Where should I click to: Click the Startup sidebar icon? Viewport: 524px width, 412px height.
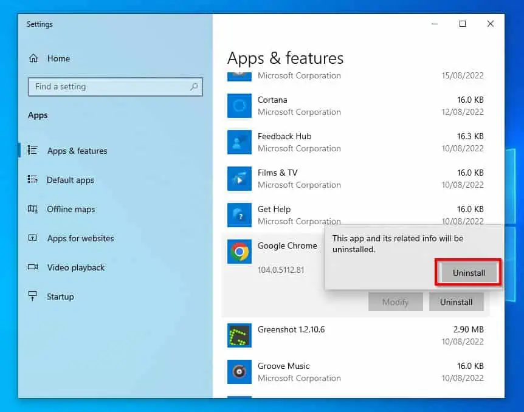(32, 296)
